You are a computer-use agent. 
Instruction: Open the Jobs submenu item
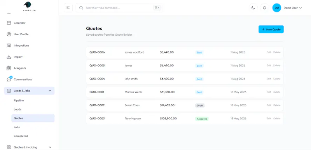[33, 127]
